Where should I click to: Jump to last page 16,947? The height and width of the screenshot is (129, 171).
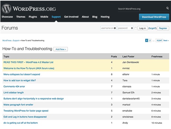pos(159,41)
